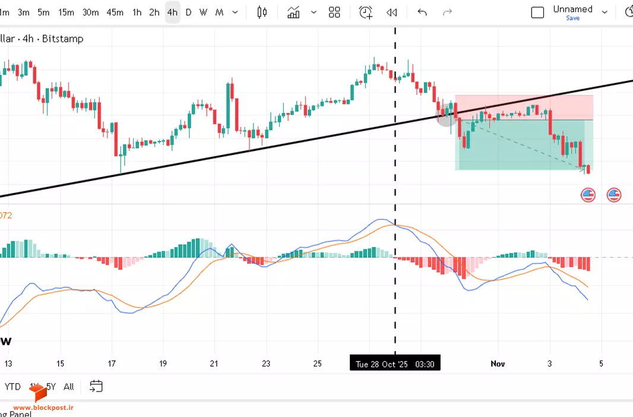
Task: Open the go-to-date calendar icon
Action: click(x=96, y=386)
